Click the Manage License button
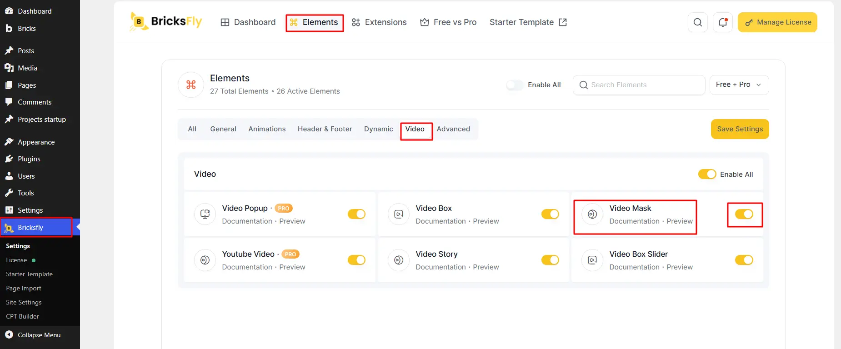 [x=777, y=22]
